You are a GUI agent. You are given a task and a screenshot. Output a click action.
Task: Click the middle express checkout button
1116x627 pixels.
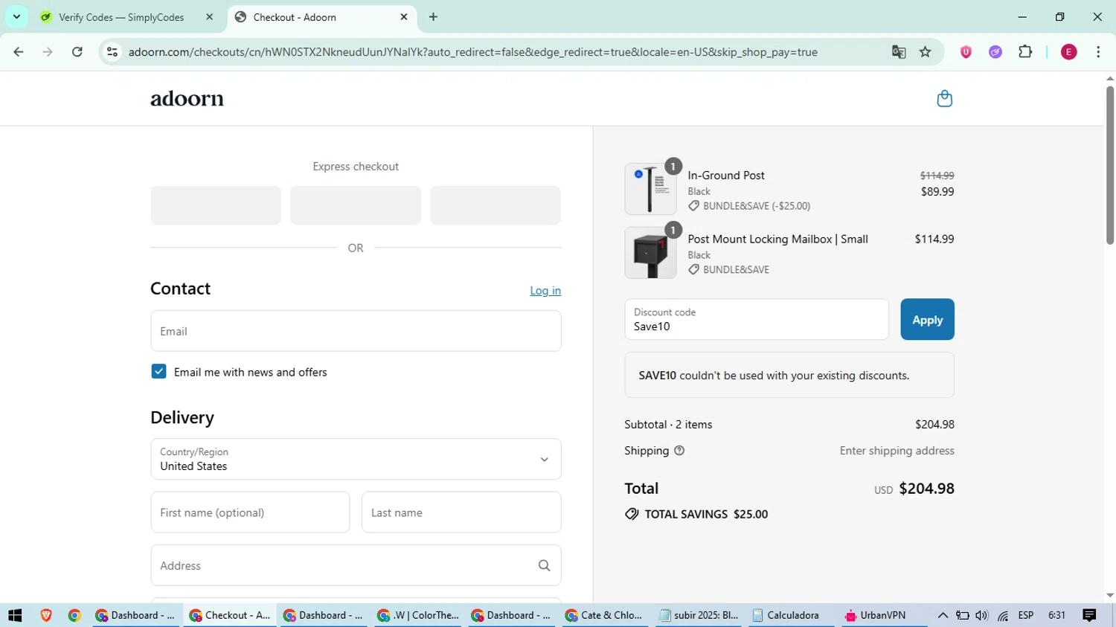tap(356, 205)
